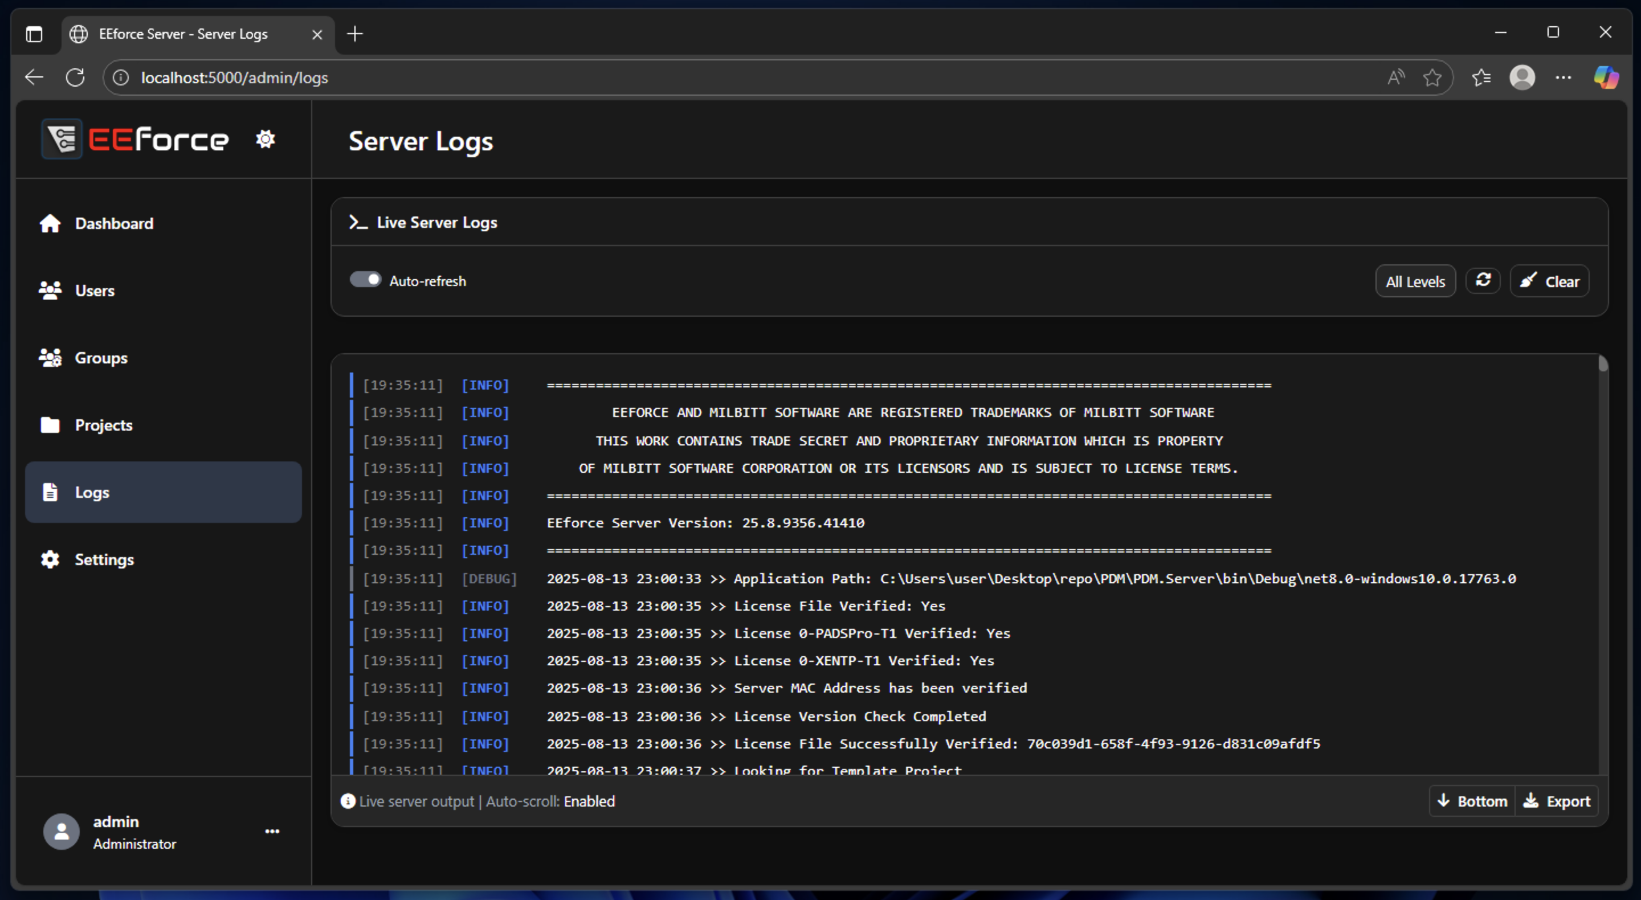Click the Dashboard house icon

50,223
